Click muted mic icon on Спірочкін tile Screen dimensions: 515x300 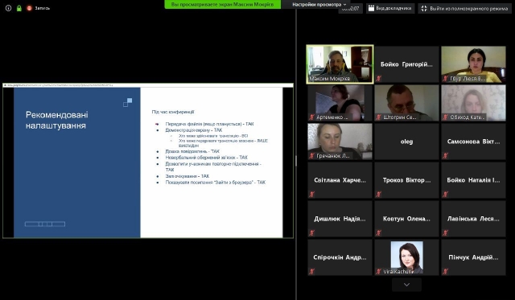[312, 271]
